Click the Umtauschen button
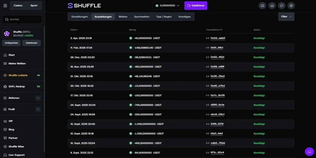 click(x=11, y=43)
